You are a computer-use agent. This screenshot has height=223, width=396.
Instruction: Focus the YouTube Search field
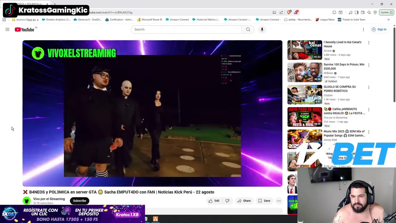(x=186, y=29)
